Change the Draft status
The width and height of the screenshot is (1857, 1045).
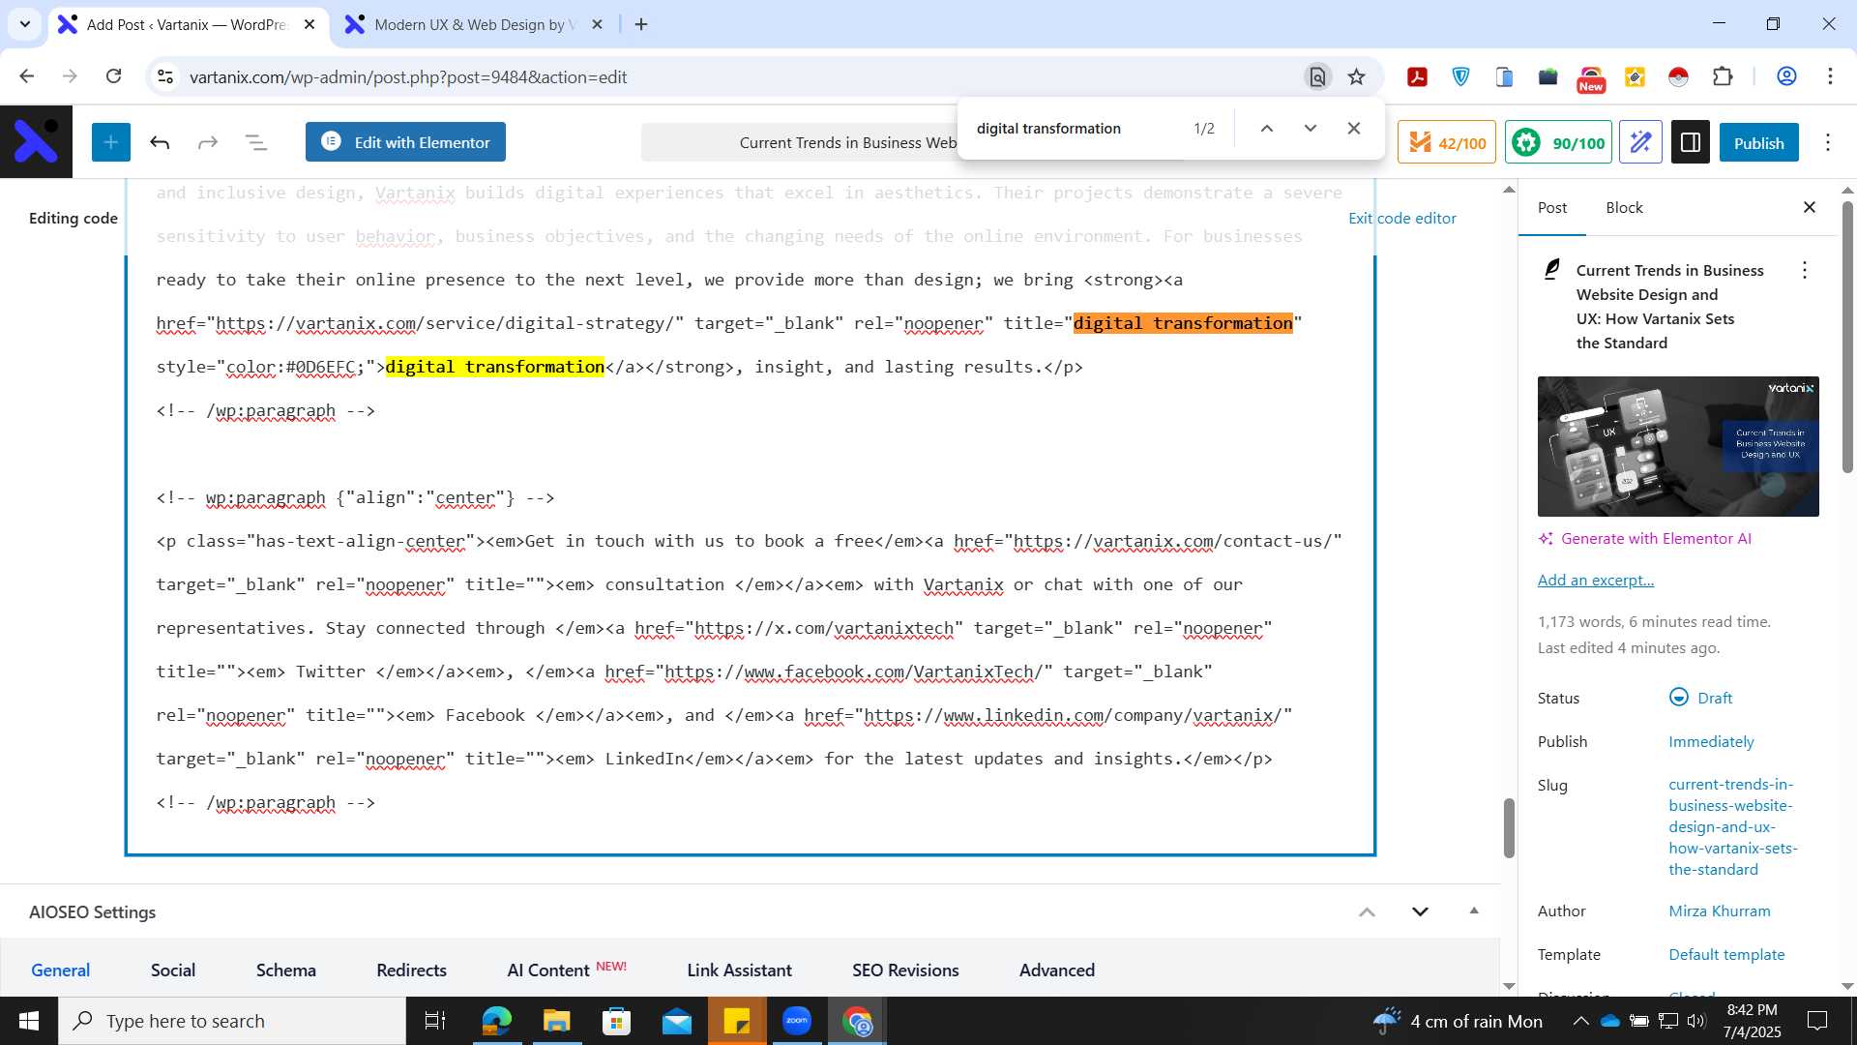(1701, 698)
